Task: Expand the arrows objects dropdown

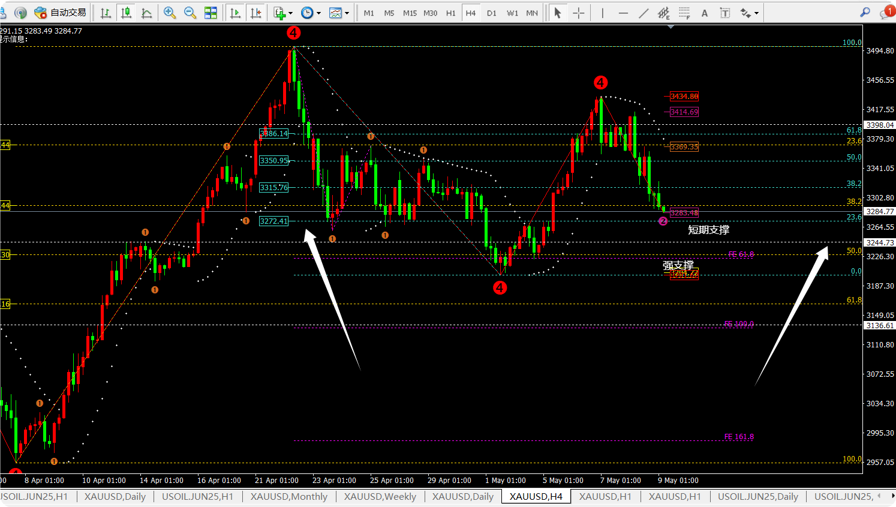Action: (750, 13)
